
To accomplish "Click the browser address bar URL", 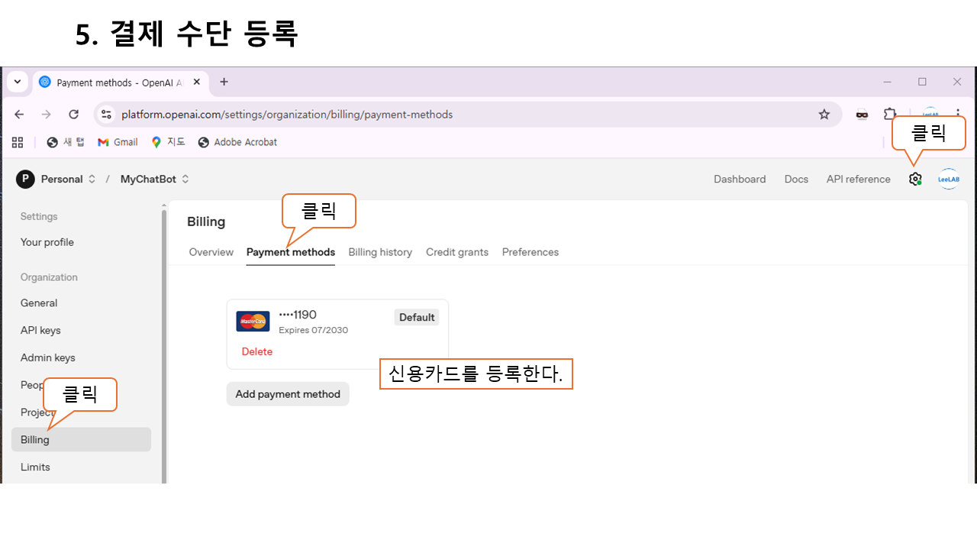I will coord(287,115).
